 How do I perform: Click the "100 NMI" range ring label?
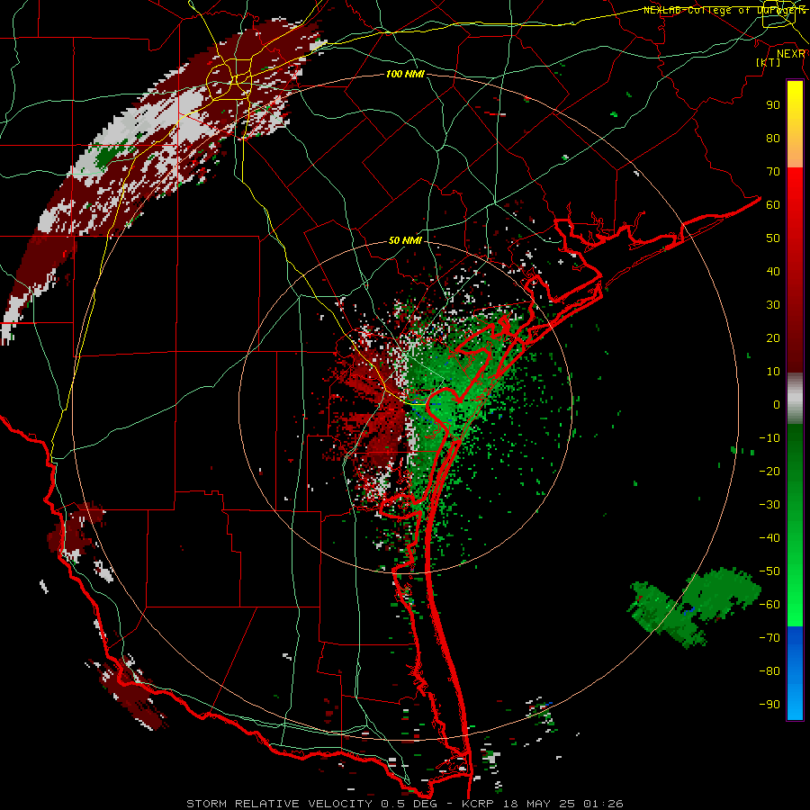click(x=405, y=75)
